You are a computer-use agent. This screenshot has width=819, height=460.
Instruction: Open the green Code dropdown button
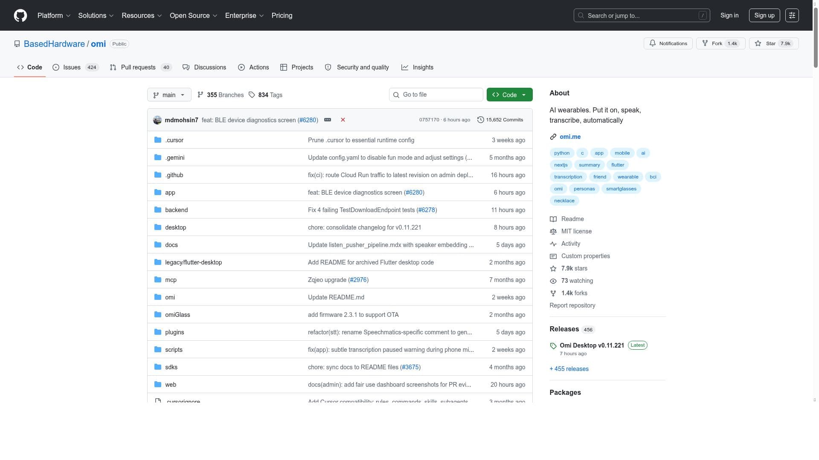[509, 95]
